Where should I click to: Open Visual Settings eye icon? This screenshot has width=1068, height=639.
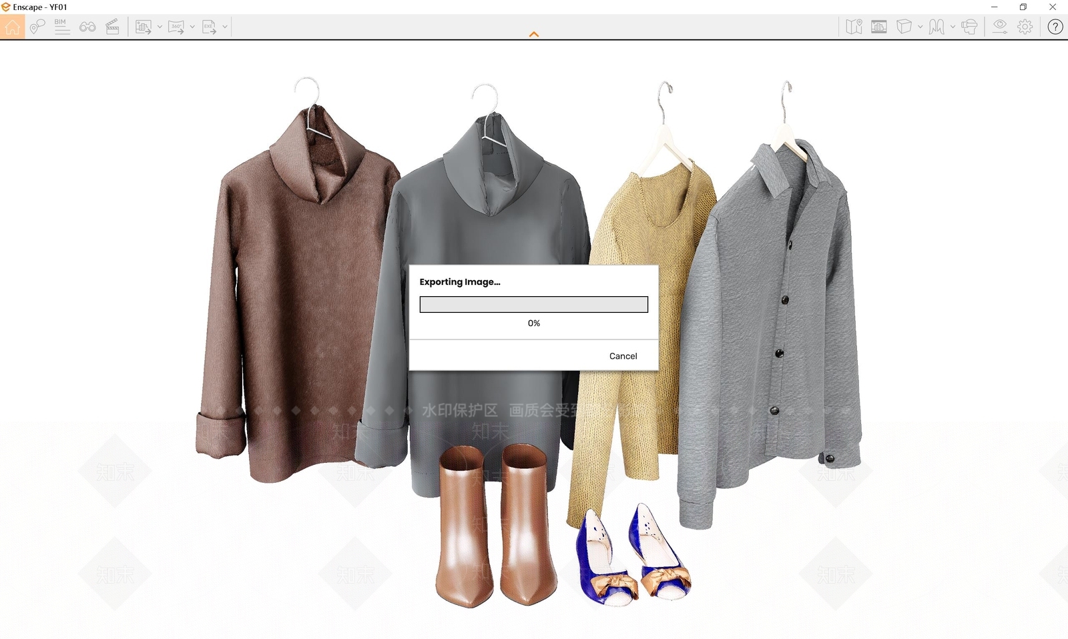(x=999, y=27)
